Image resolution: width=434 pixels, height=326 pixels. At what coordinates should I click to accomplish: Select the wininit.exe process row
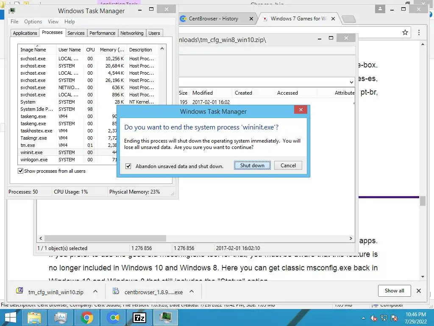[x=68, y=152]
